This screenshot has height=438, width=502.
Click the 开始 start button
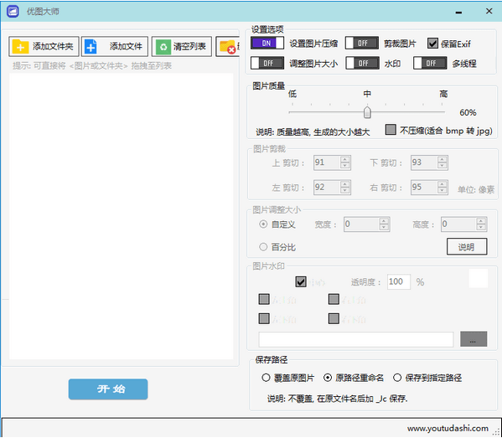pos(108,389)
